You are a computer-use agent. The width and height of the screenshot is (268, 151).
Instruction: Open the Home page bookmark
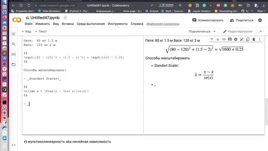click(132, 11)
